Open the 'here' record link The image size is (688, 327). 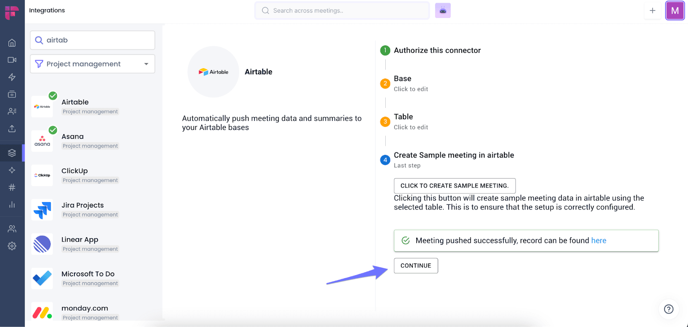pos(599,241)
